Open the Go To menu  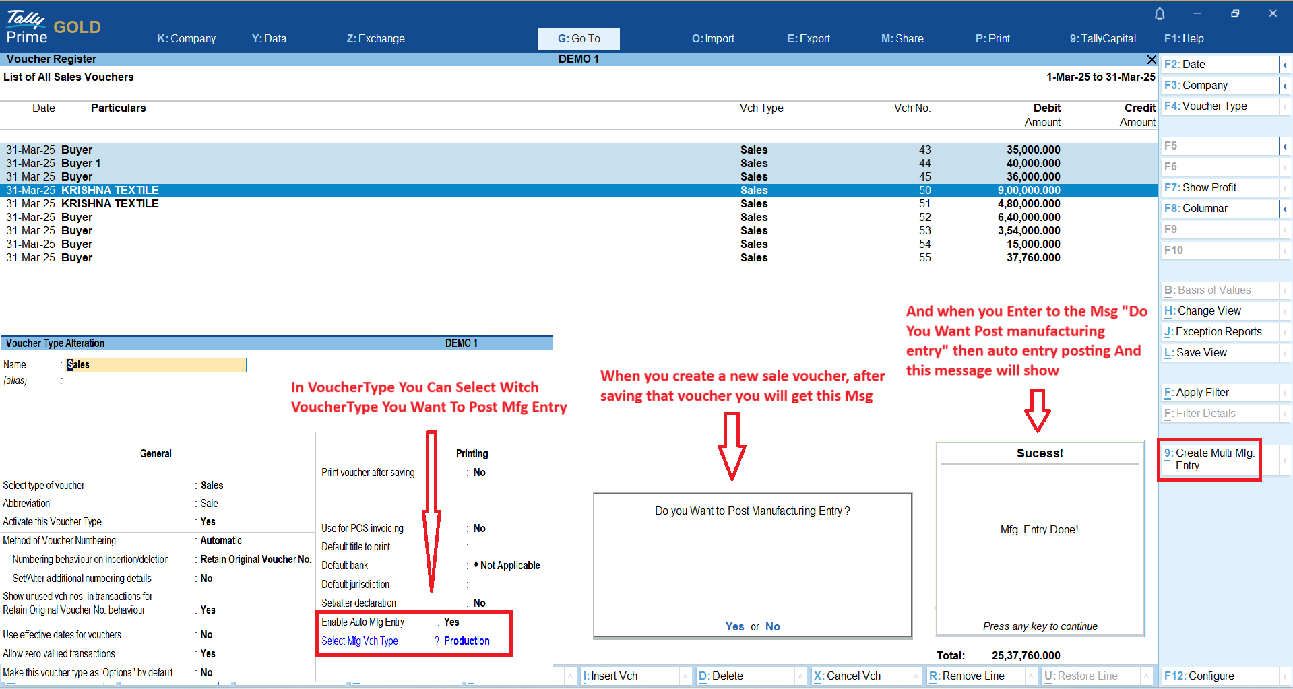(x=578, y=39)
